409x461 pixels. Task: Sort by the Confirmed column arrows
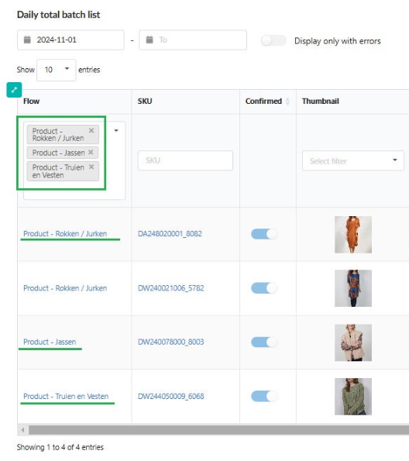[287, 101]
